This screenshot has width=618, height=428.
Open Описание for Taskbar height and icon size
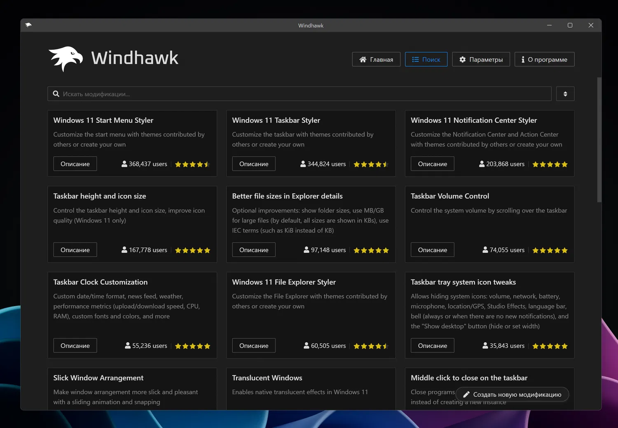pos(75,250)
